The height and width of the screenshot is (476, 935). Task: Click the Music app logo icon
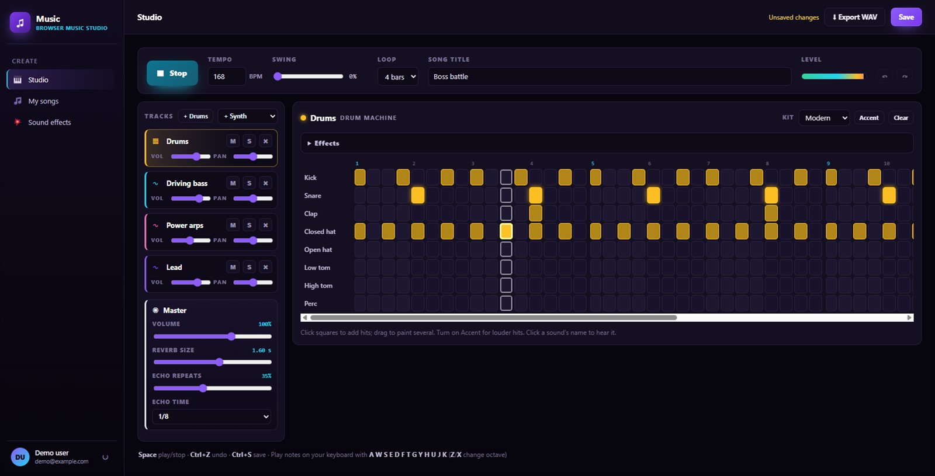click(20, 23)
